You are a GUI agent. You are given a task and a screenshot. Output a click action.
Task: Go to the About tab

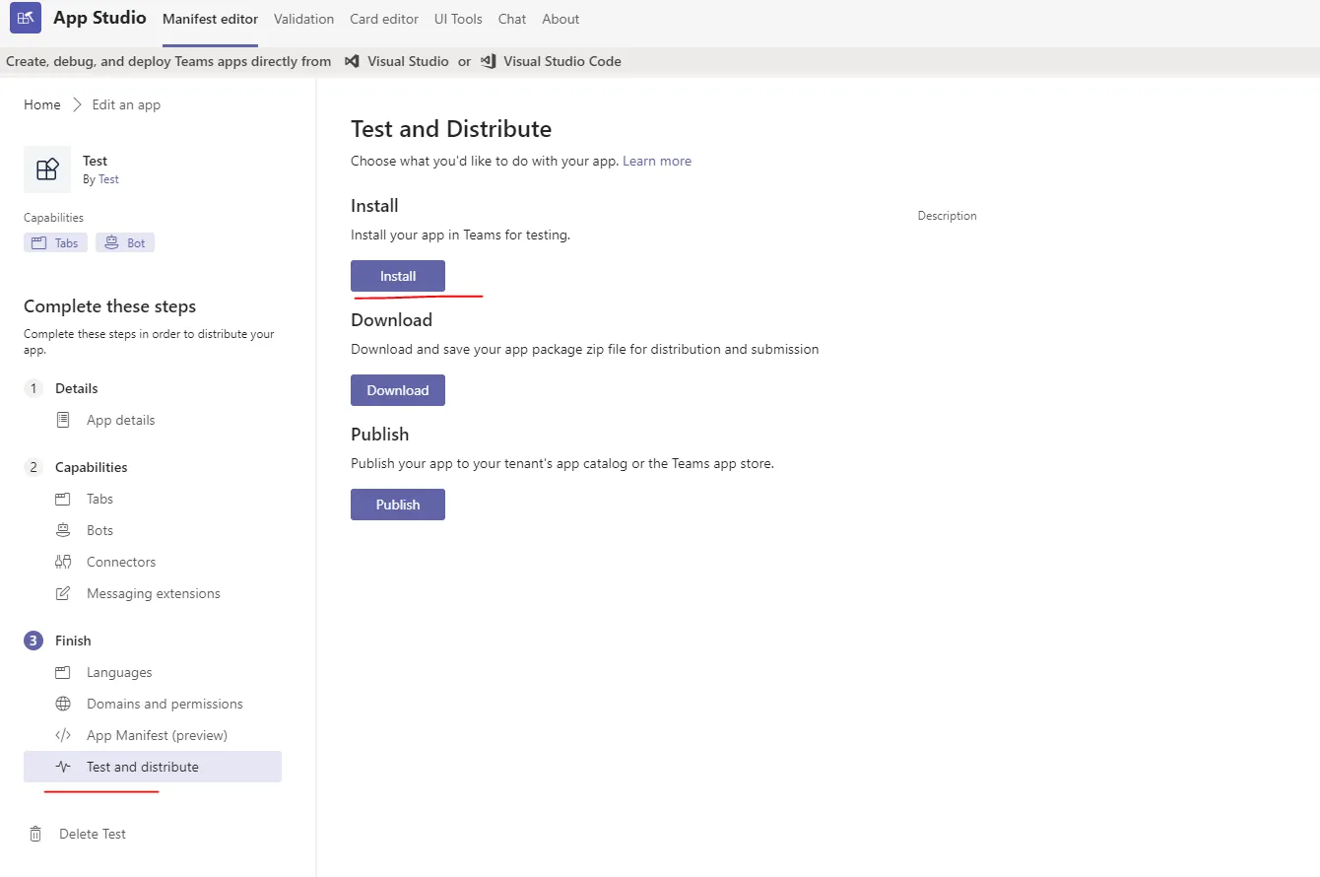click(x=561, y=19)
